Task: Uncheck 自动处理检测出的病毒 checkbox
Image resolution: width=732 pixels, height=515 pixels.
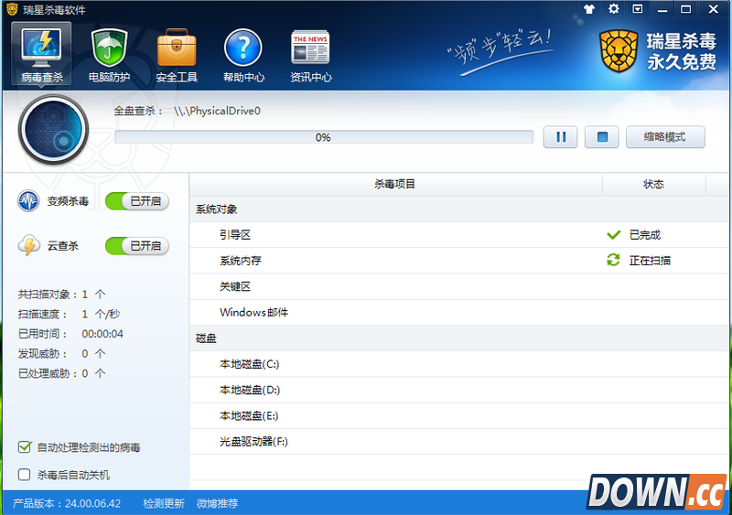Action: click(x=25, y=447)
